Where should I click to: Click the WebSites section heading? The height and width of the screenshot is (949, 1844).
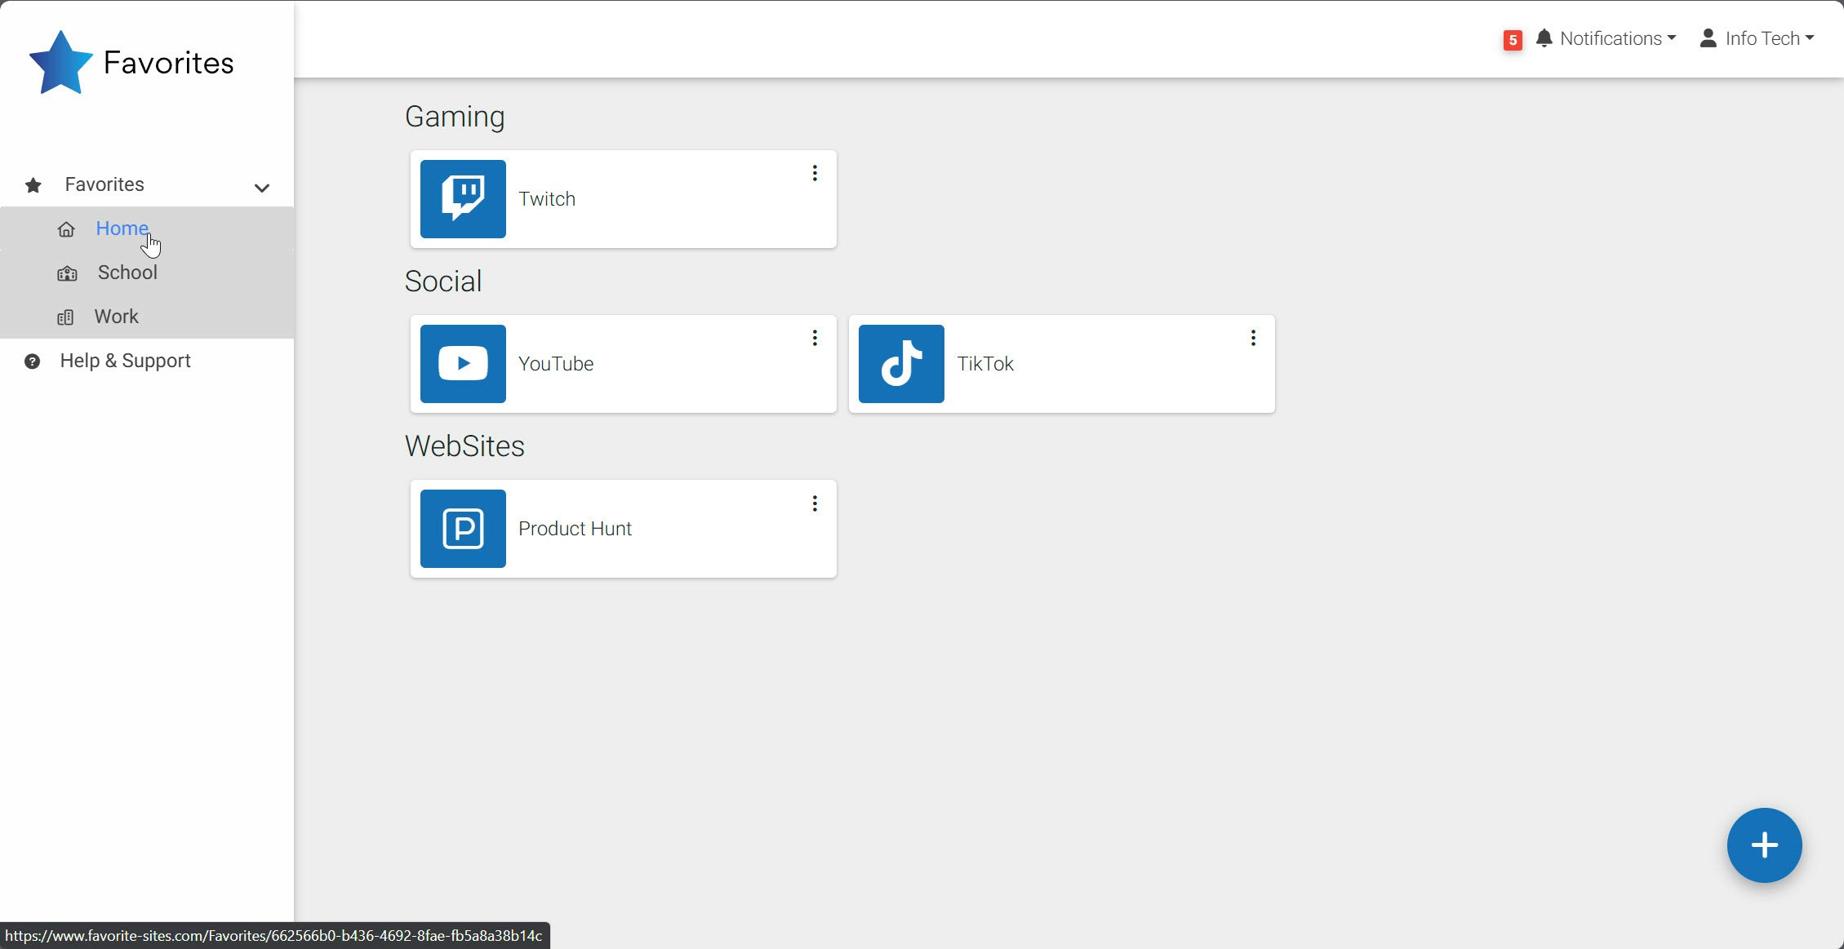point(464,446)
